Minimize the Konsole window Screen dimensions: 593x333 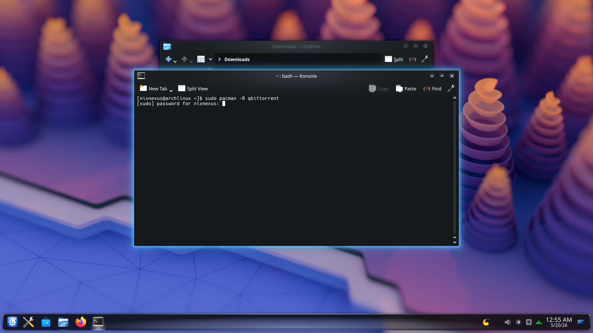432,76
